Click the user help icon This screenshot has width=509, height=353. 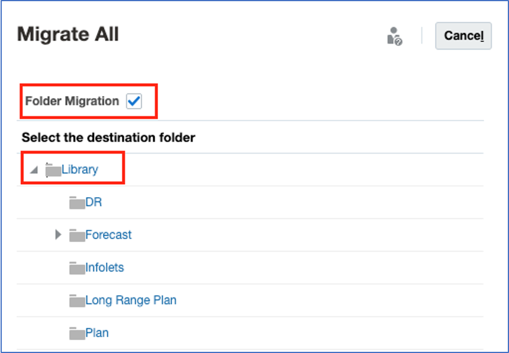click(x=394, y=37)
